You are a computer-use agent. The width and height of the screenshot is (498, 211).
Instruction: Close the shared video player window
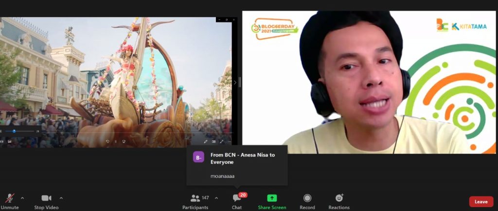(234, 19)
